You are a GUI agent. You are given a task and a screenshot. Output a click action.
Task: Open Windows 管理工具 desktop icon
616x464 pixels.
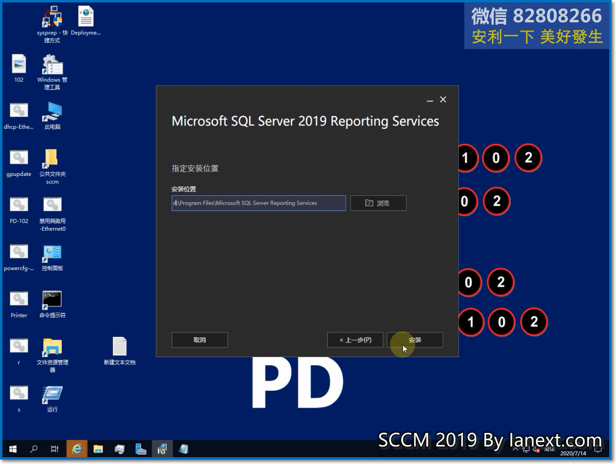tap(52, 72)
